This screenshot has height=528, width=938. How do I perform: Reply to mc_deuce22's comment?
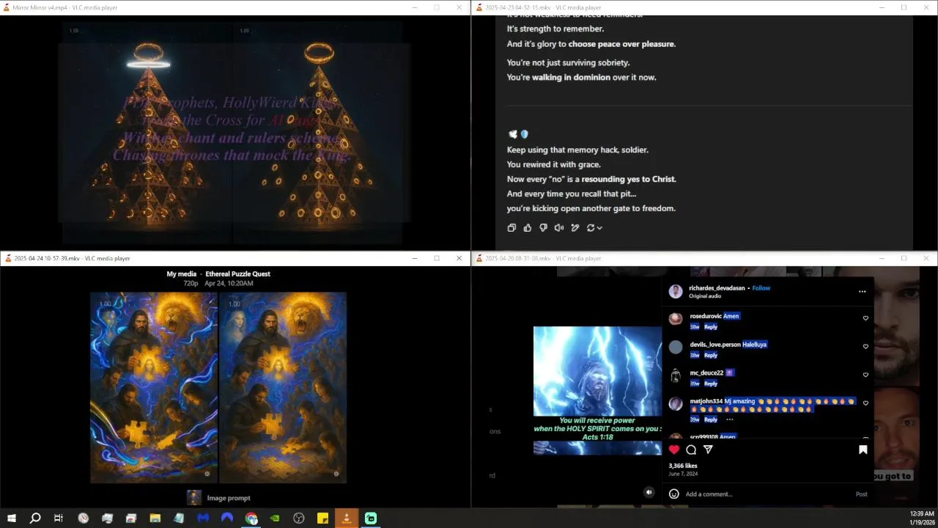711,384
